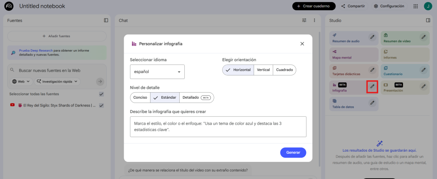Screen dimensions: 437x179
Task: Click the NotebookLM logo icon
Action: [x=9, y=6]
